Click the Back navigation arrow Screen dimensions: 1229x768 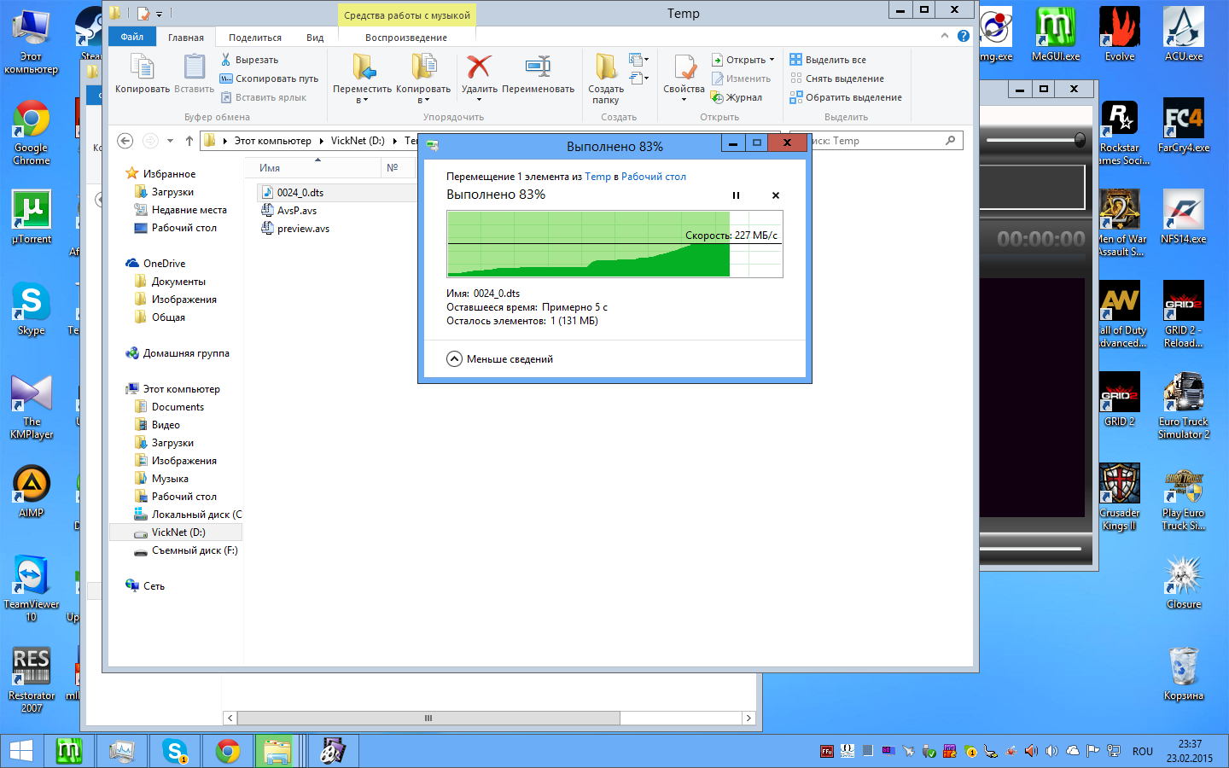pos(125,141)
